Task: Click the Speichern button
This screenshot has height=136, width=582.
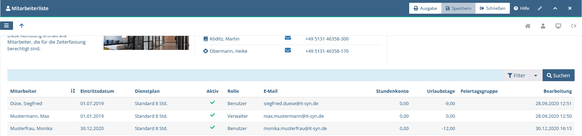Action: point(458,8)
